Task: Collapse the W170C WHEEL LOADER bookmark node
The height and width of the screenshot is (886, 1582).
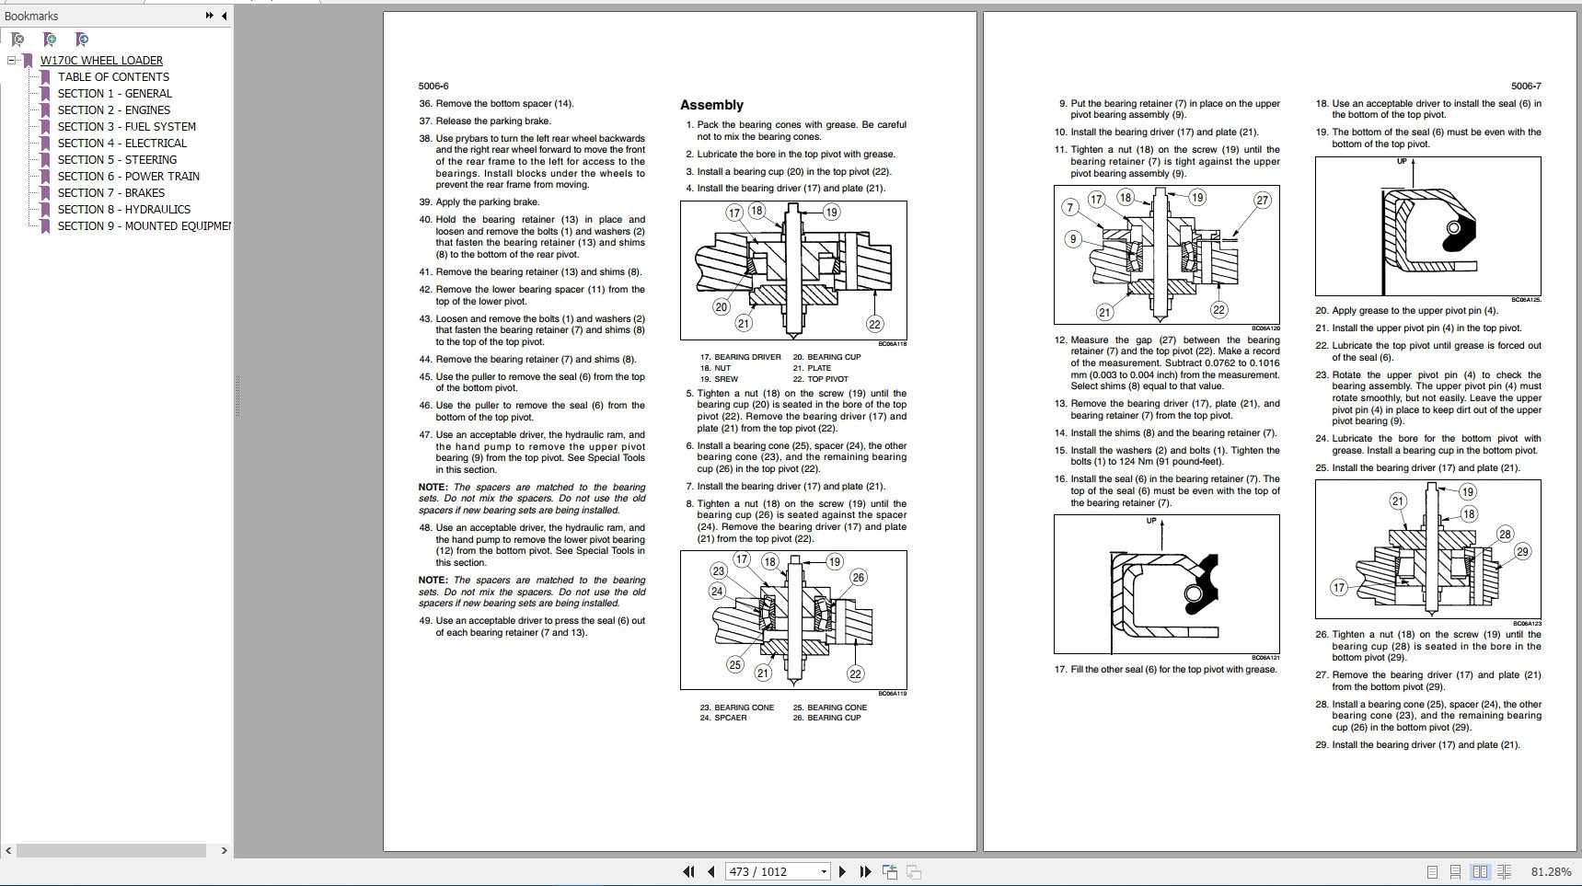Action: click(10, 59)
